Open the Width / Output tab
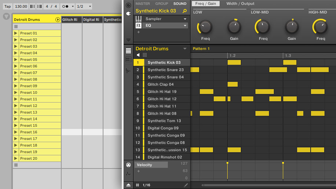The width and height of the screenshot is (336, 189). click(240, 4)
